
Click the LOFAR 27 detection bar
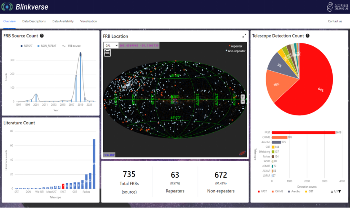click(272, 176)
